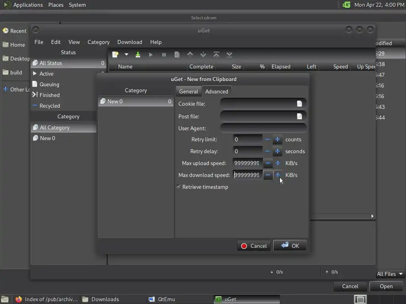
Task: Open the View menu in uGet
Action: (x=74, y=42)
